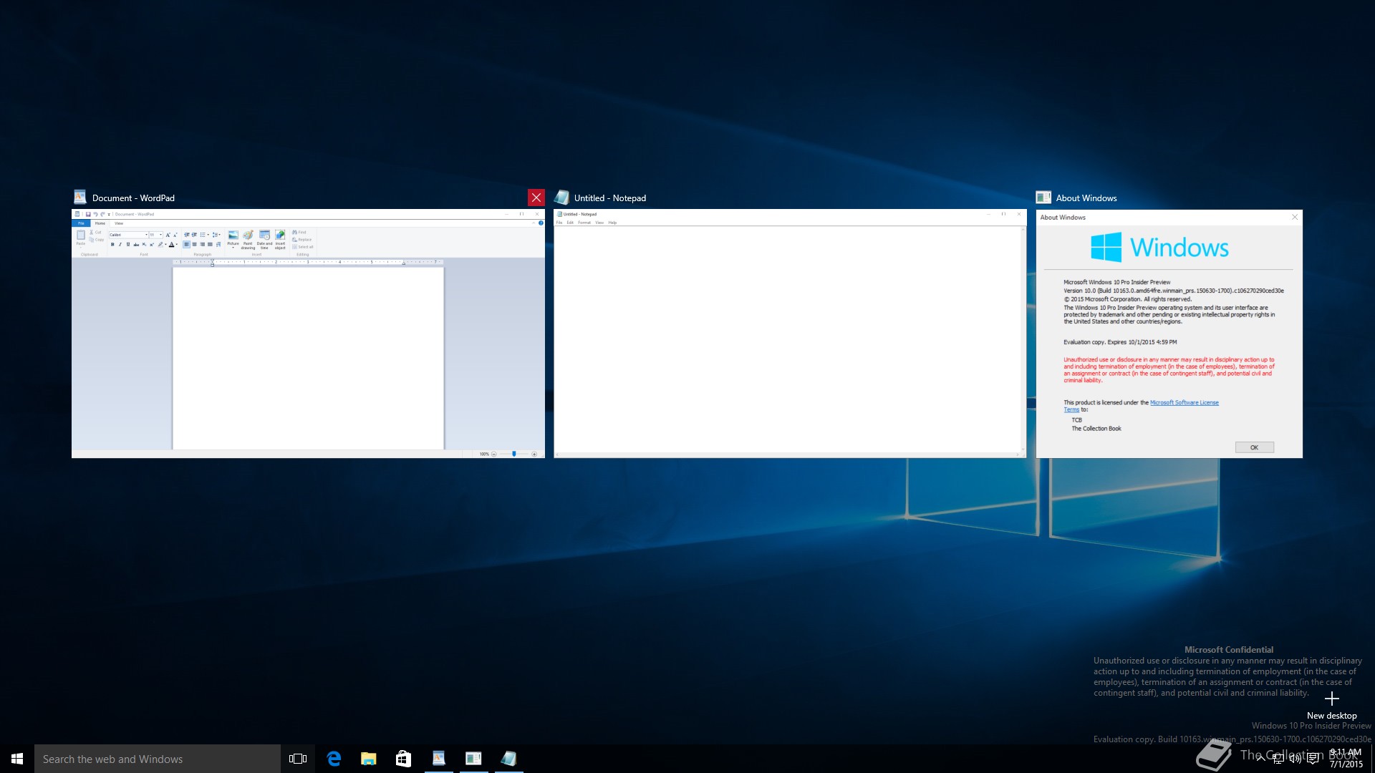1375x773 pixels.
Task: Open the taskbar clock showing 9:11 AM
Action: tap(1346, 759)
